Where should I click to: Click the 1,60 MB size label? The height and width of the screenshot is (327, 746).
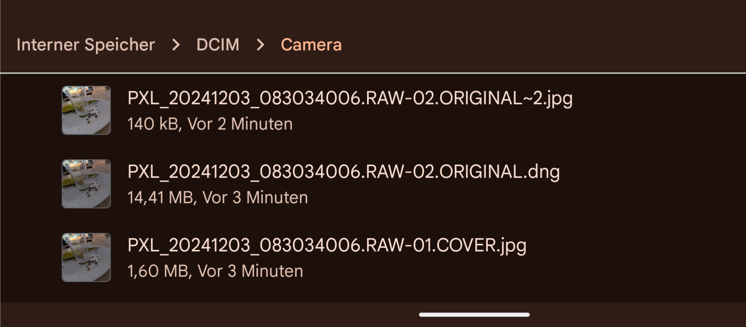point(158,271)
